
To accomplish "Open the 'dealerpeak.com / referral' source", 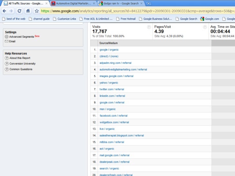I will pyautogui.click(x=115, y=162).
